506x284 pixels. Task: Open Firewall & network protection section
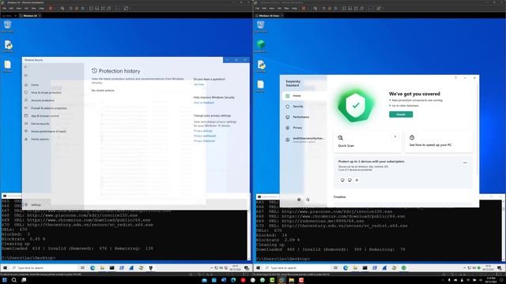click(x=49, y=108)
